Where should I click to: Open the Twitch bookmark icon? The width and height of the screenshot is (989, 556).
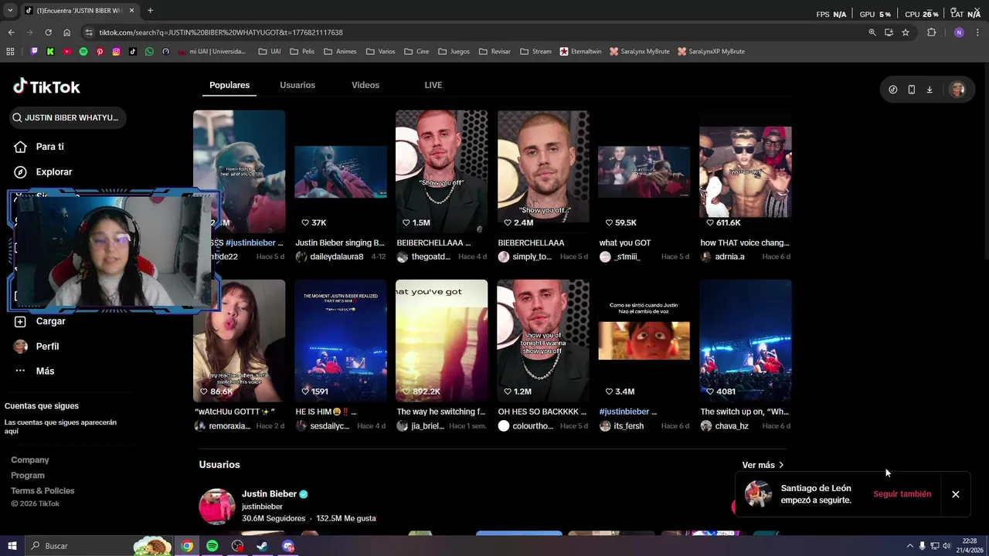(34, 52)
